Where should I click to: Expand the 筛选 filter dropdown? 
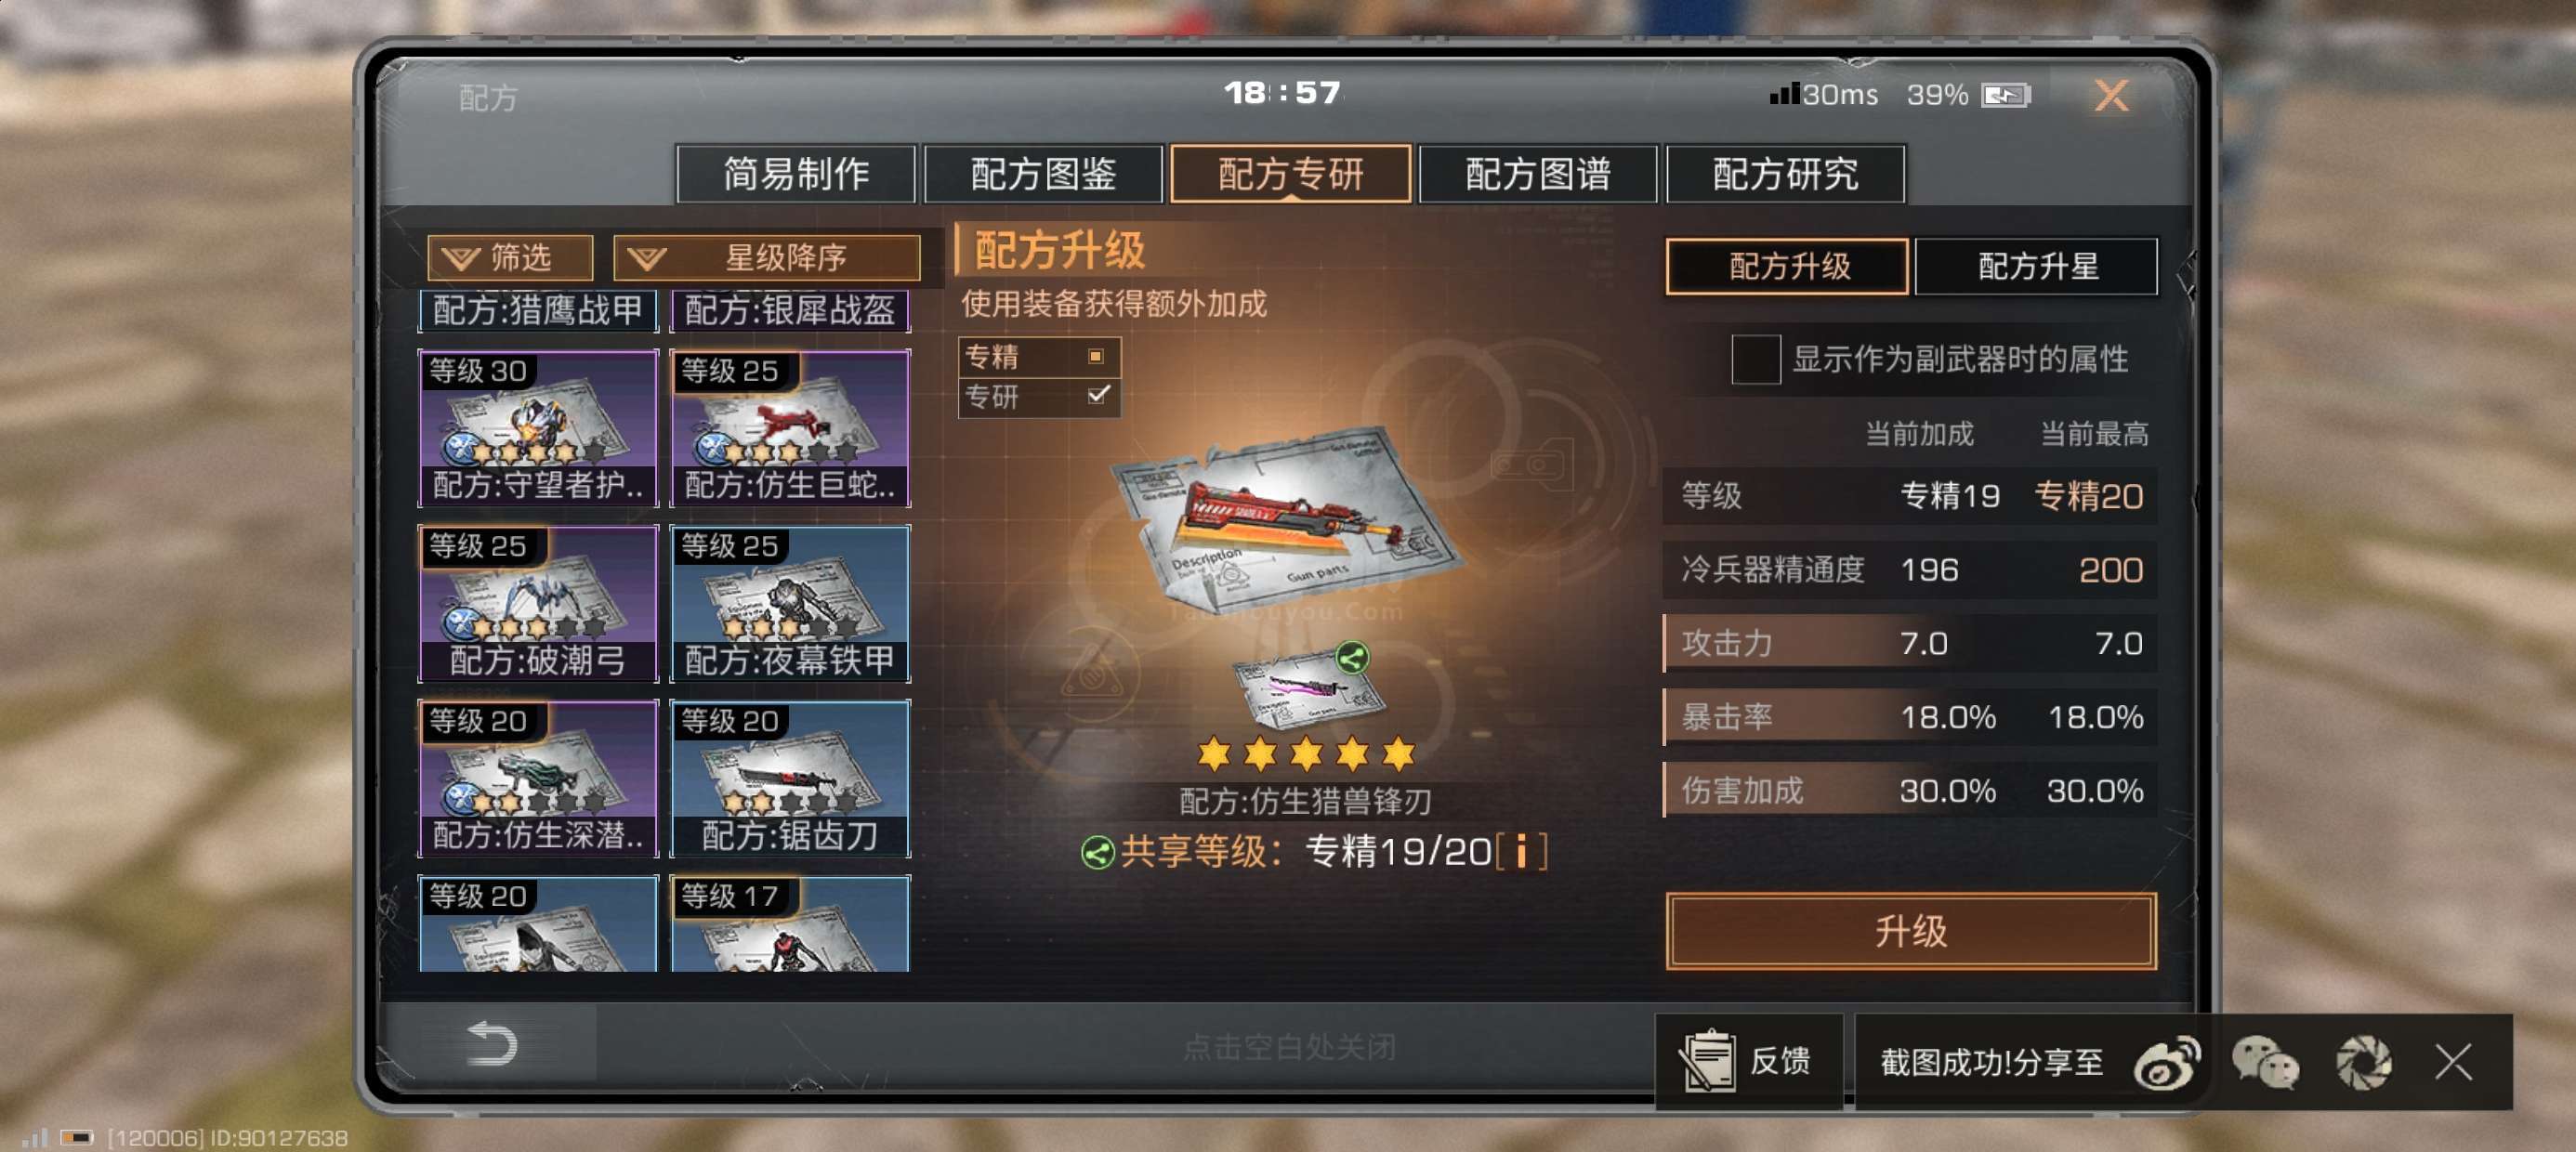click(510, 258)
